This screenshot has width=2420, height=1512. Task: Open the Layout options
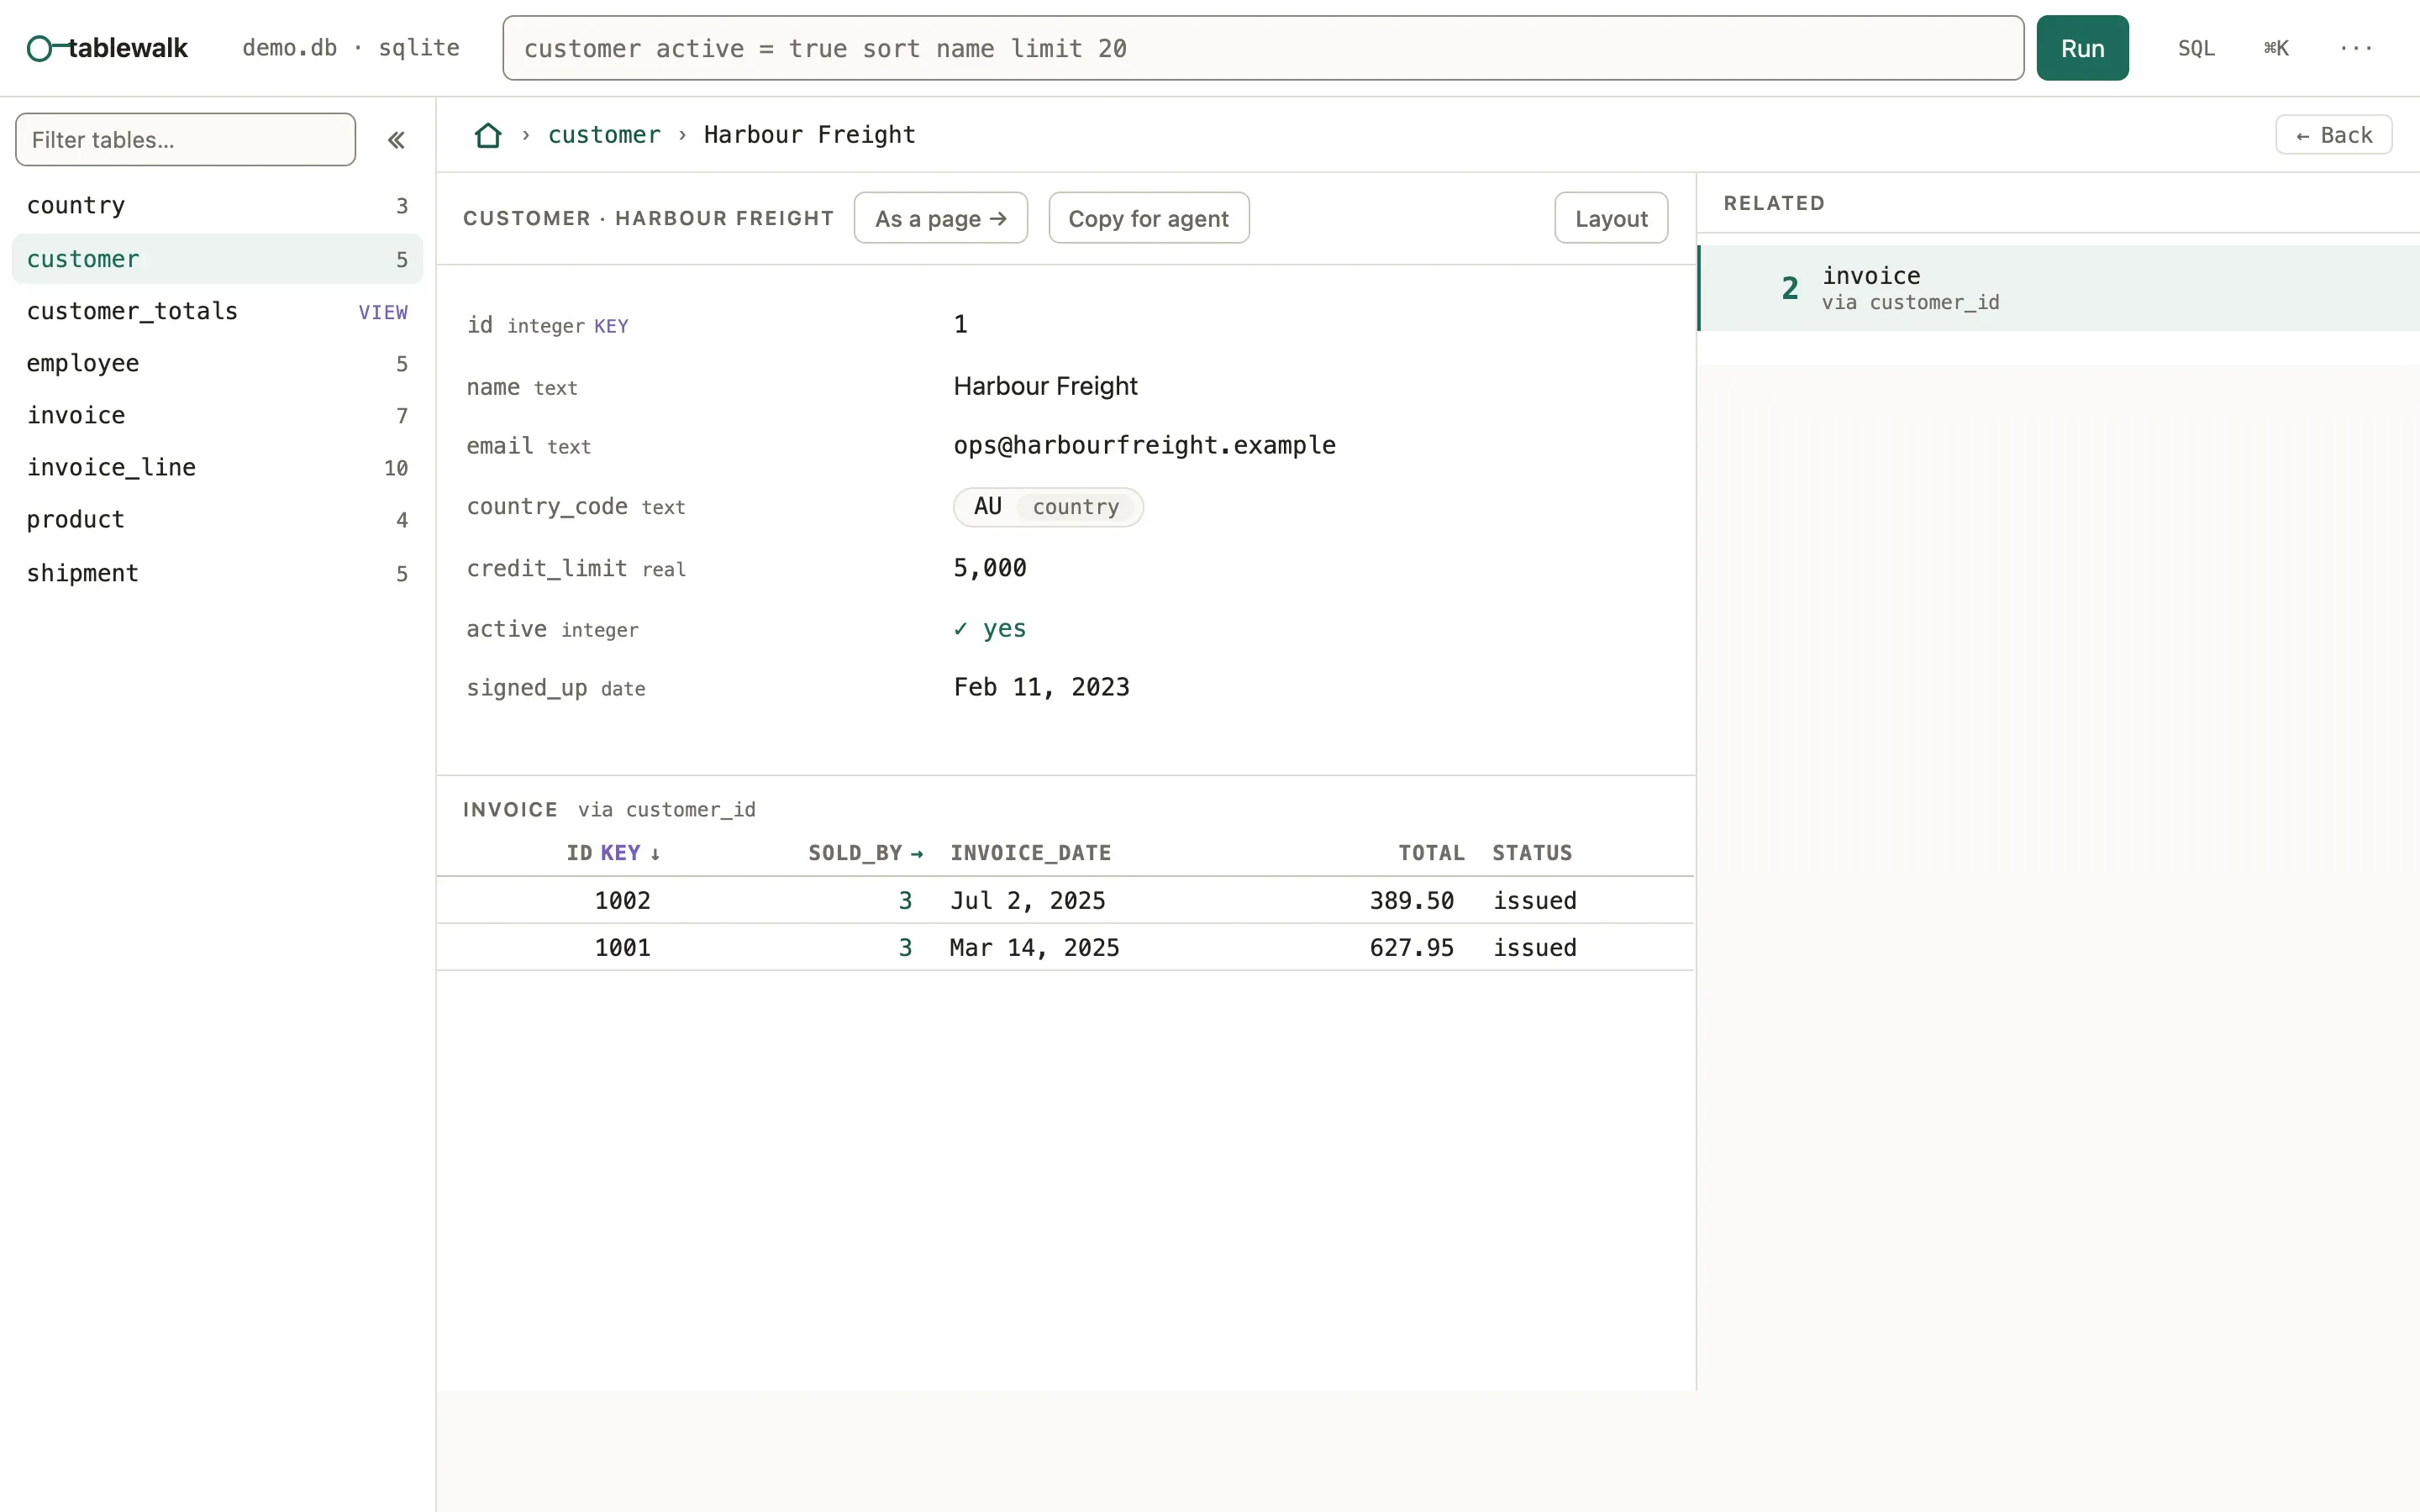[1611, 218]
